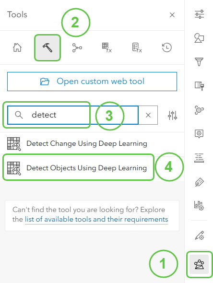Select the Tools hammer tab

pyautogui.click(x=47, y=48)
